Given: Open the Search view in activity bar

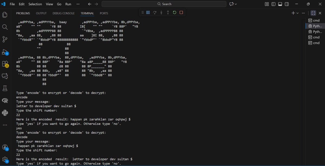Looking at the screenshot, I should coord(5,27).
